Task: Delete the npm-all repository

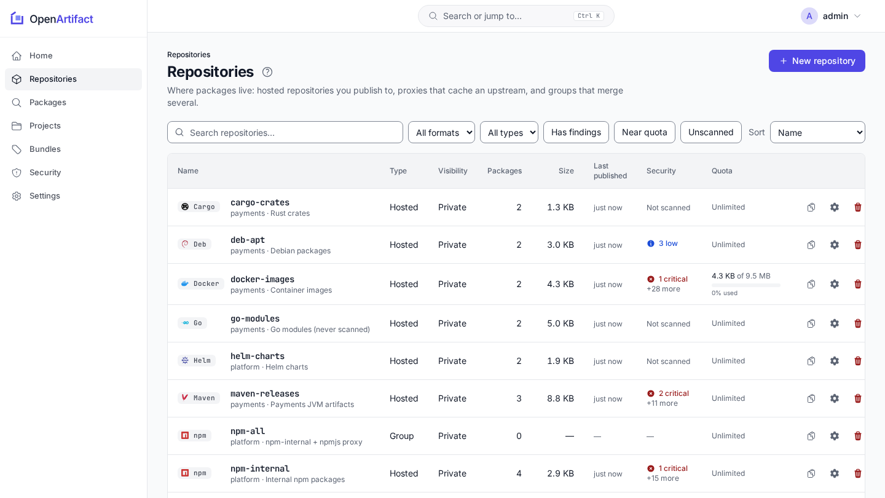Action: [x=858, y=436]
